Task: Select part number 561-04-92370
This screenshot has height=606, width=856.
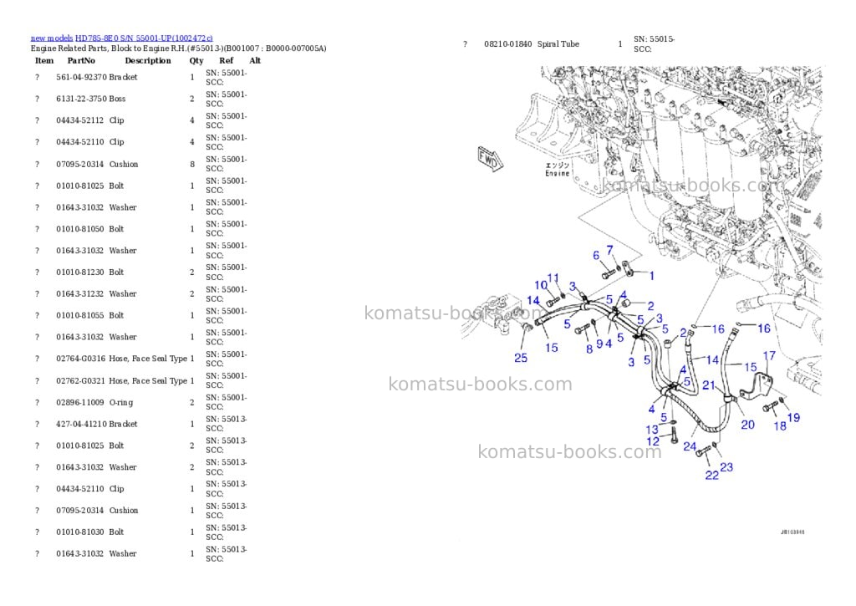Action: tap(82, 77)
